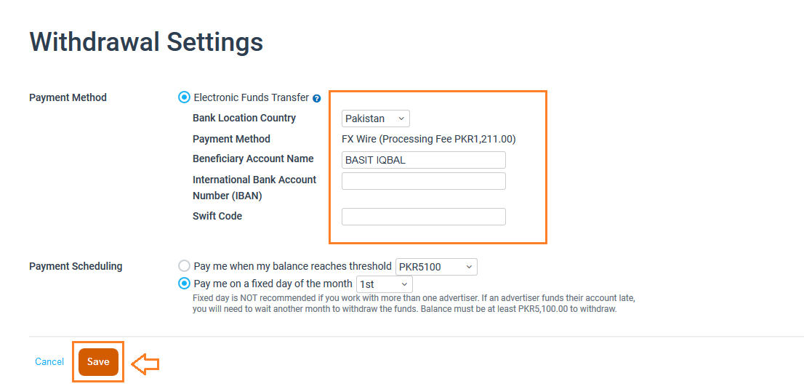This screenshot has width=804, height=389.
Task: Click the International Bank Account Number label
Action: pyautogui.click(x=254, y=188)
